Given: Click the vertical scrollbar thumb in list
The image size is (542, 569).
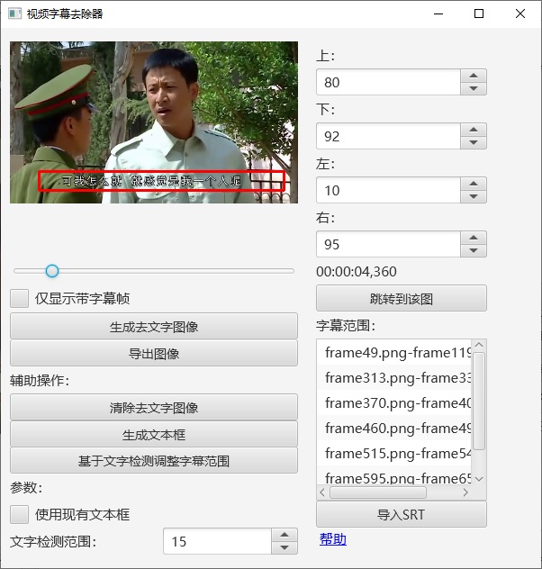Looking at the screenshot, I should tap(479, 401).
